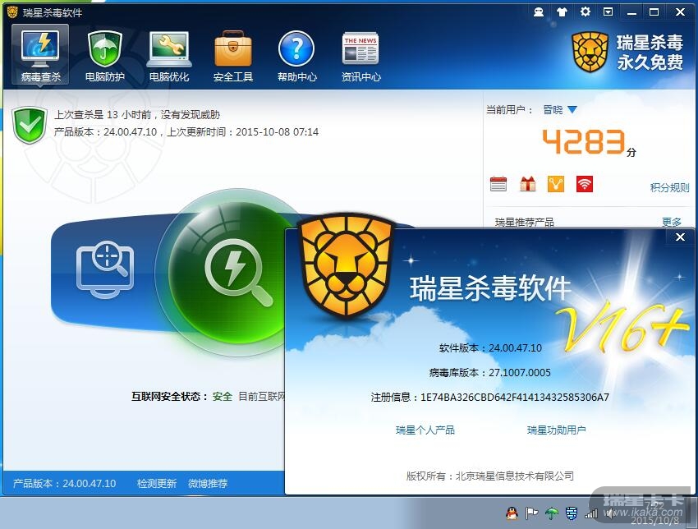This screenshot has width=698, height=529.
Task: Click the blue shield tray icon
Action: click(x=572, y=513)
